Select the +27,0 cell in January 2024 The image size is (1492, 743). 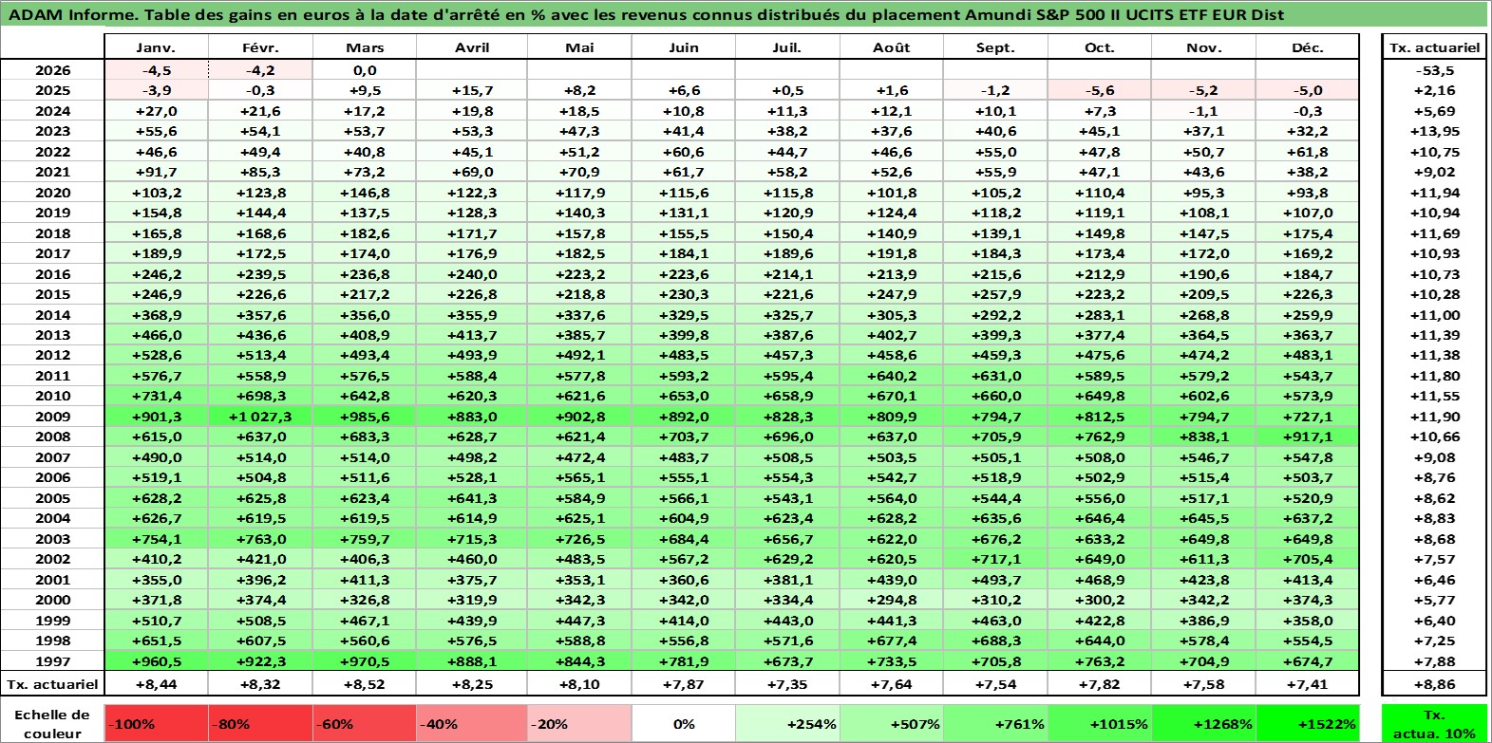pos(156,111)
